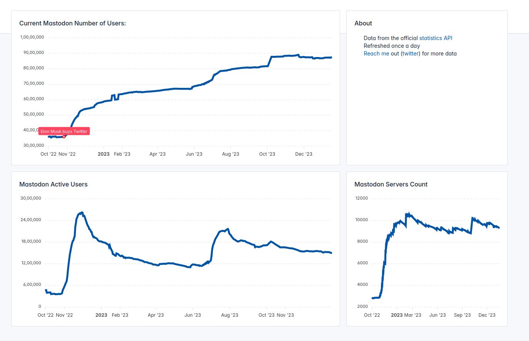This screenshot has width=529, height=341.
Task: Click the 18,00,000 label on active users chart
Action: pyautogui.click(x=31, y=241)
